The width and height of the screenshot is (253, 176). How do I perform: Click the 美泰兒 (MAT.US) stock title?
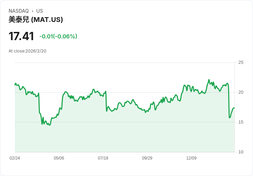click(36, 20)
